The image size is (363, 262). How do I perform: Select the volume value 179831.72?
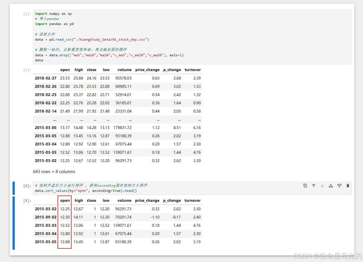pos(122,128)
